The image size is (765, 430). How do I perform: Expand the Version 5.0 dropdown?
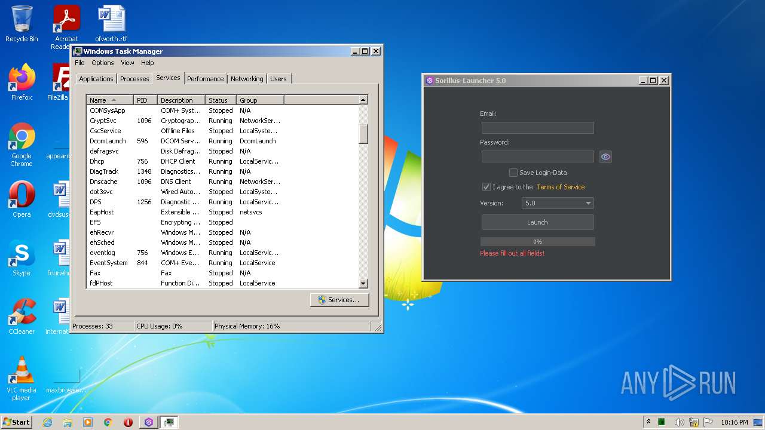pyautogui.click(x=558, y=203)
